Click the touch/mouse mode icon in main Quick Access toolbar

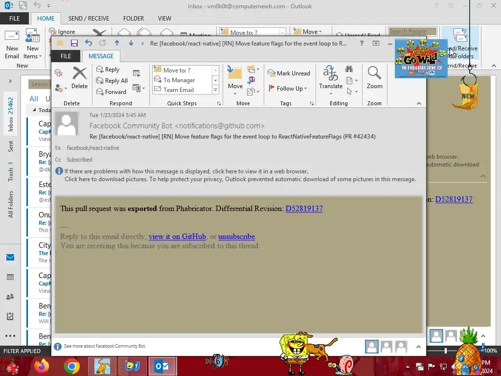pyautogui.click(x=23, y=5)
